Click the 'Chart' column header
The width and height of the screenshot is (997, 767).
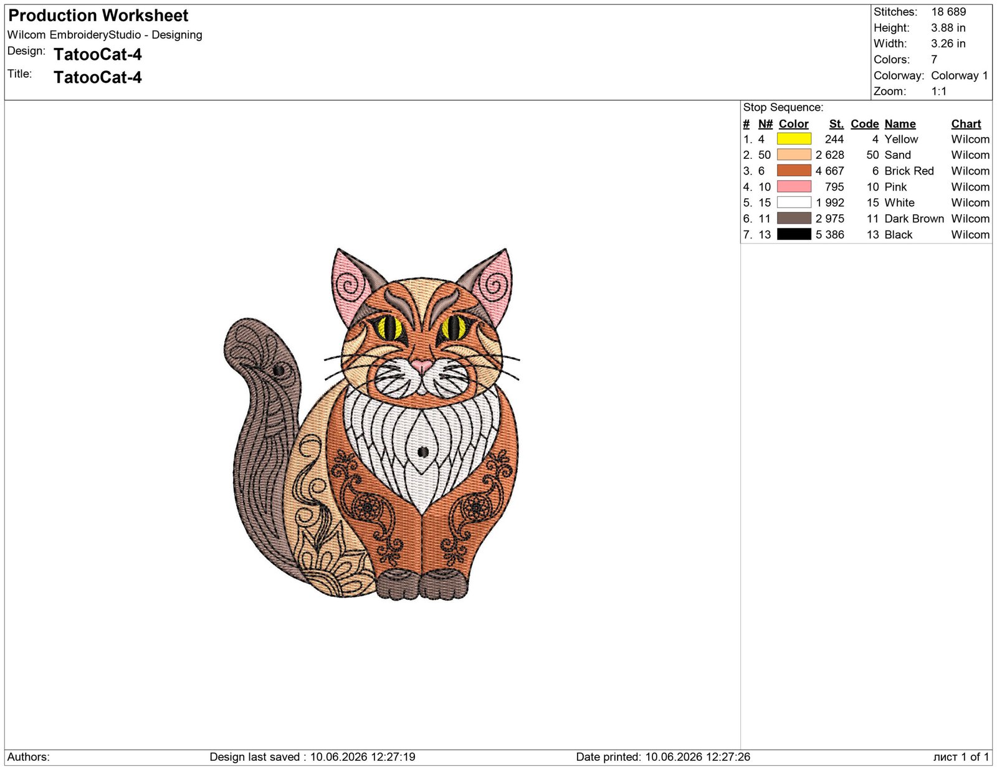[x=966, y=124]
